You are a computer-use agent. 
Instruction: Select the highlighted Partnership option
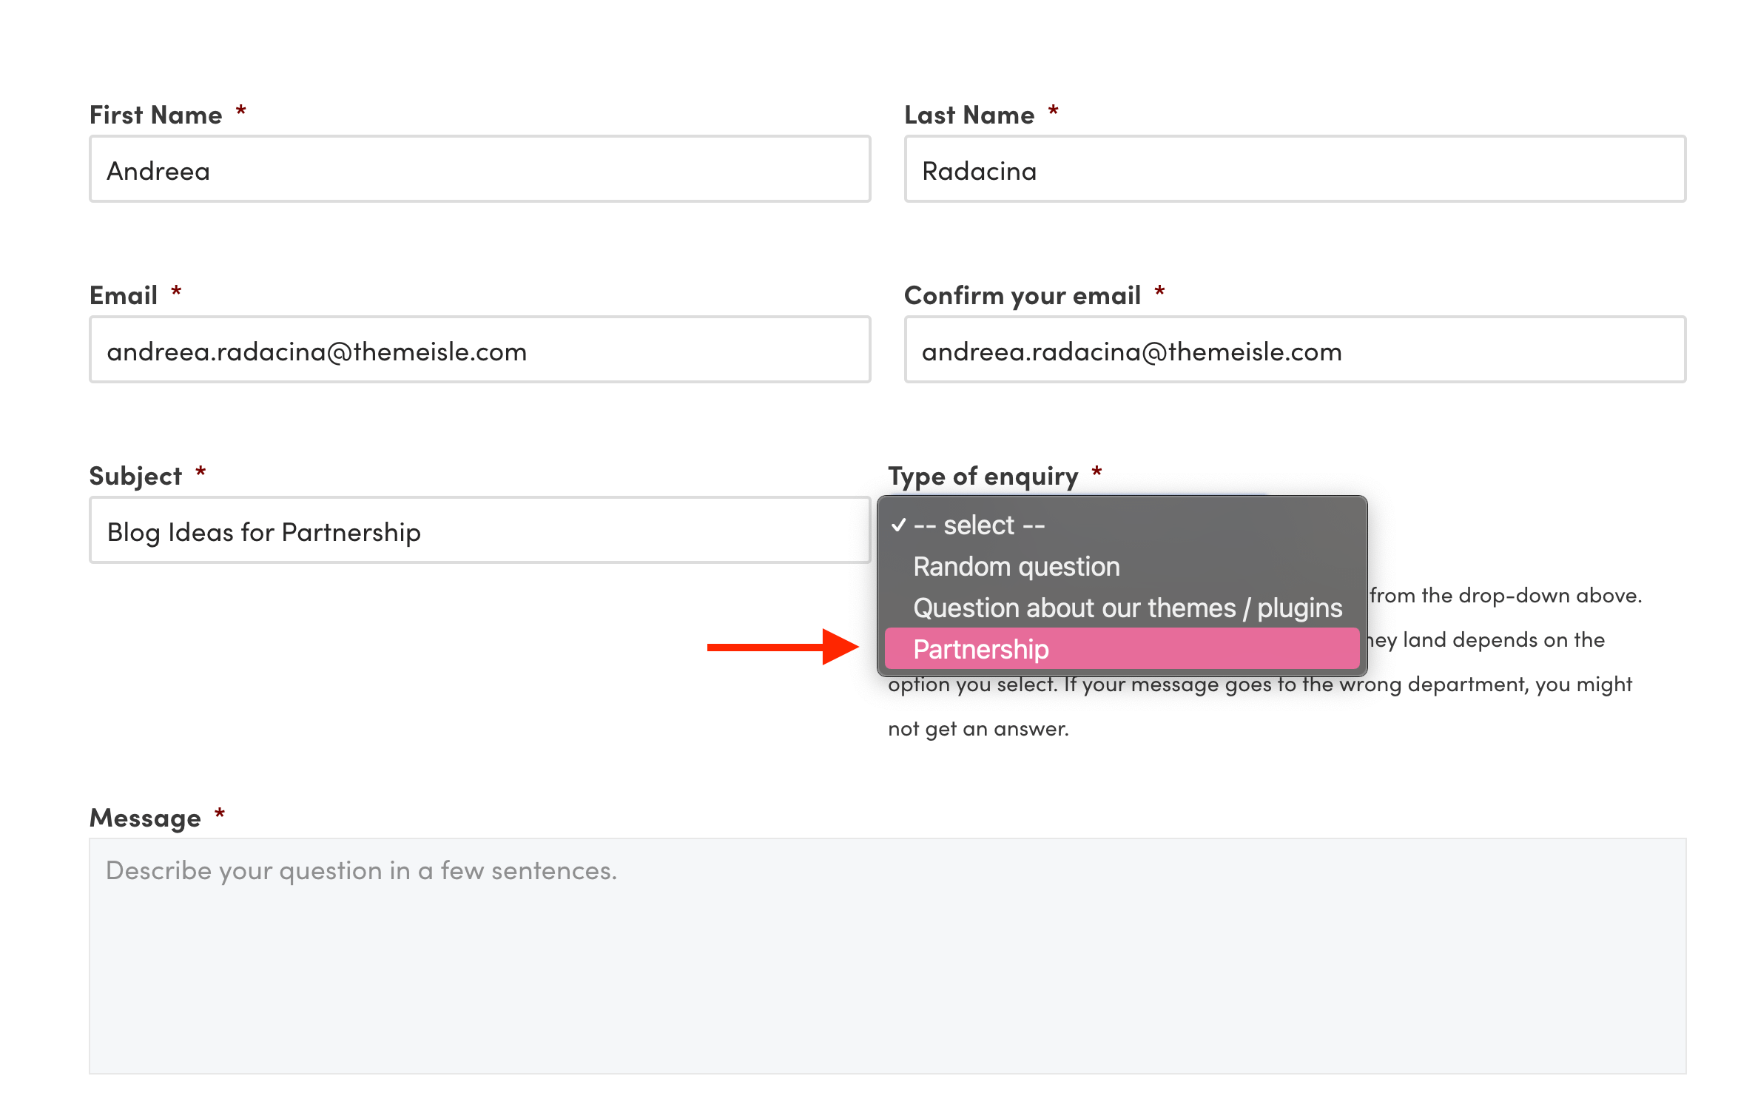pos(980,650)
